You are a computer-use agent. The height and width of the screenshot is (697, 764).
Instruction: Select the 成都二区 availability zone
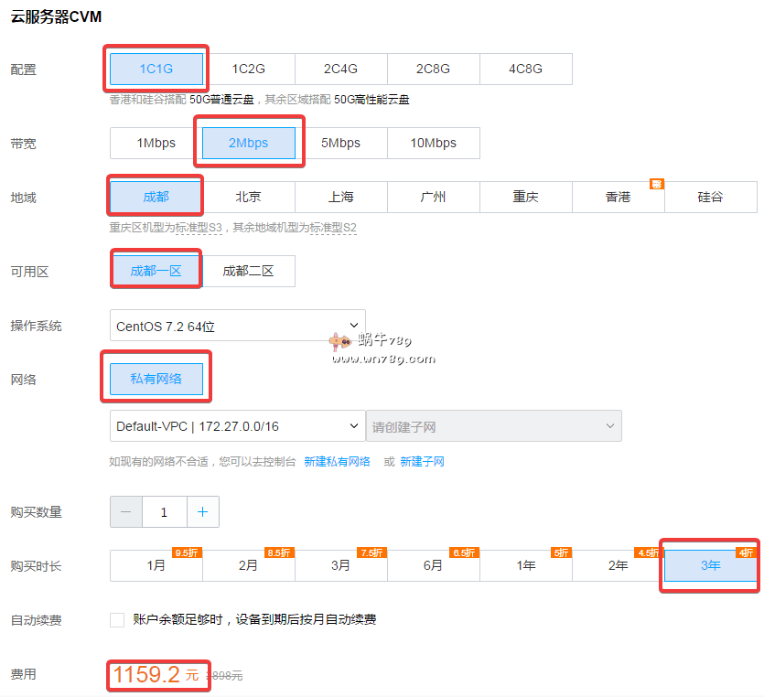click(x=248, y=271)
